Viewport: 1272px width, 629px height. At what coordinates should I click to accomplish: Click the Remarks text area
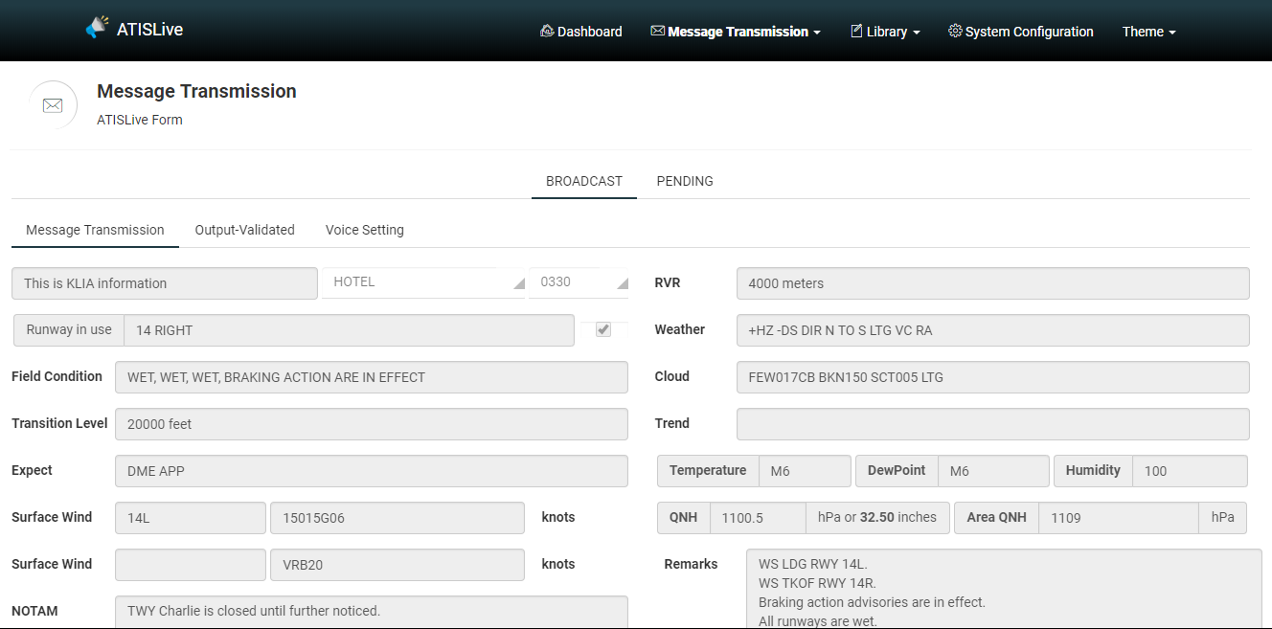(1003, 588)
